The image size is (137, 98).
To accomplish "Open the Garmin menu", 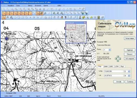I will 46,6.
